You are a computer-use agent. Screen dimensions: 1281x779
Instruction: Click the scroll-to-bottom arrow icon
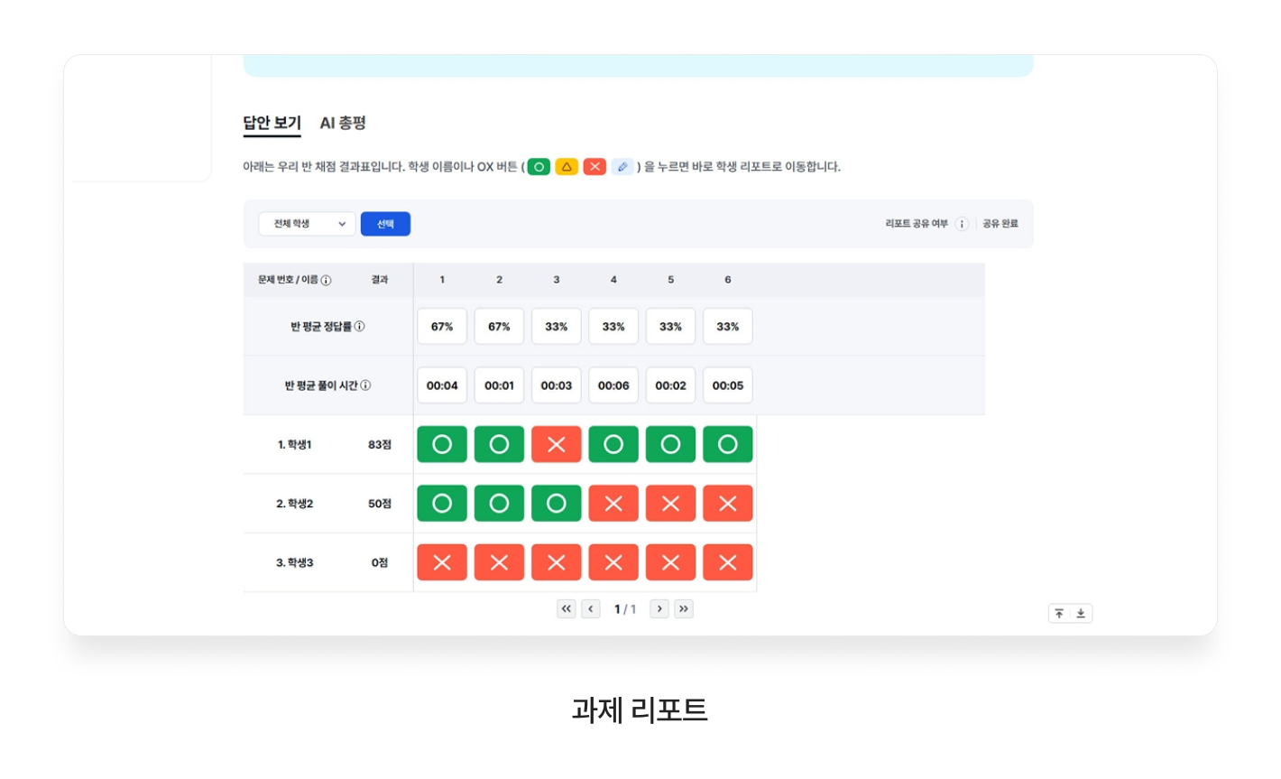[x=1081, y=614]
